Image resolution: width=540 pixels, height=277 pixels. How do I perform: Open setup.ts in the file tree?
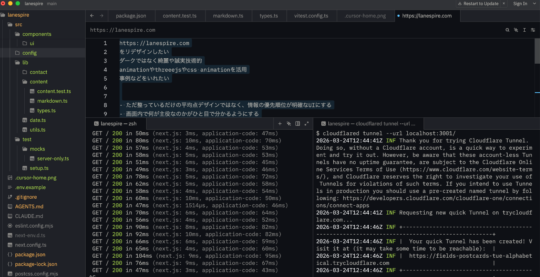(x=39, y=168)
